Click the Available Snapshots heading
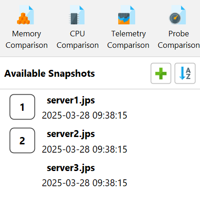 tap(50, 74)
